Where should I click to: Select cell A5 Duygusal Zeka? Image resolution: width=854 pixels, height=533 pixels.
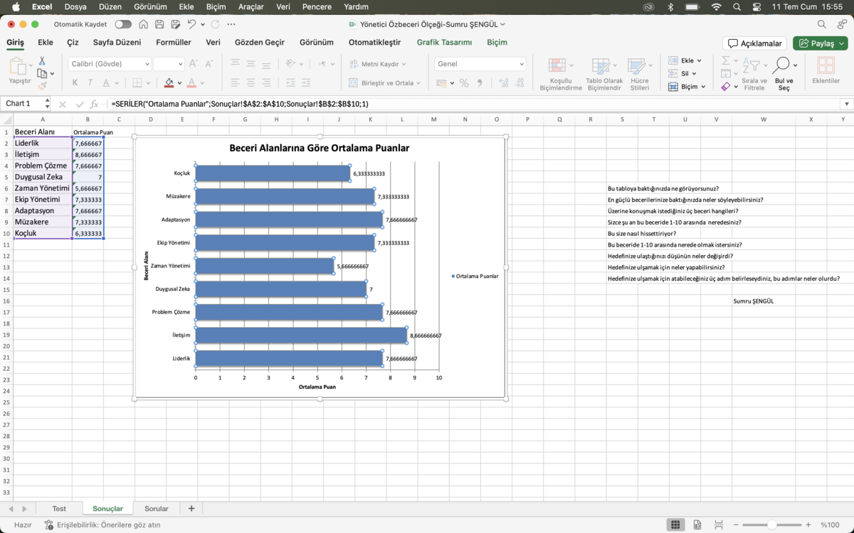[x=43, y=177]
